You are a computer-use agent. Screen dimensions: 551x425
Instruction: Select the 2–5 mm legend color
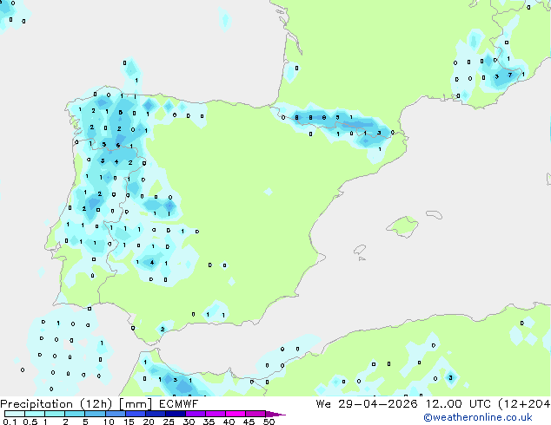(x=75, y=414)
